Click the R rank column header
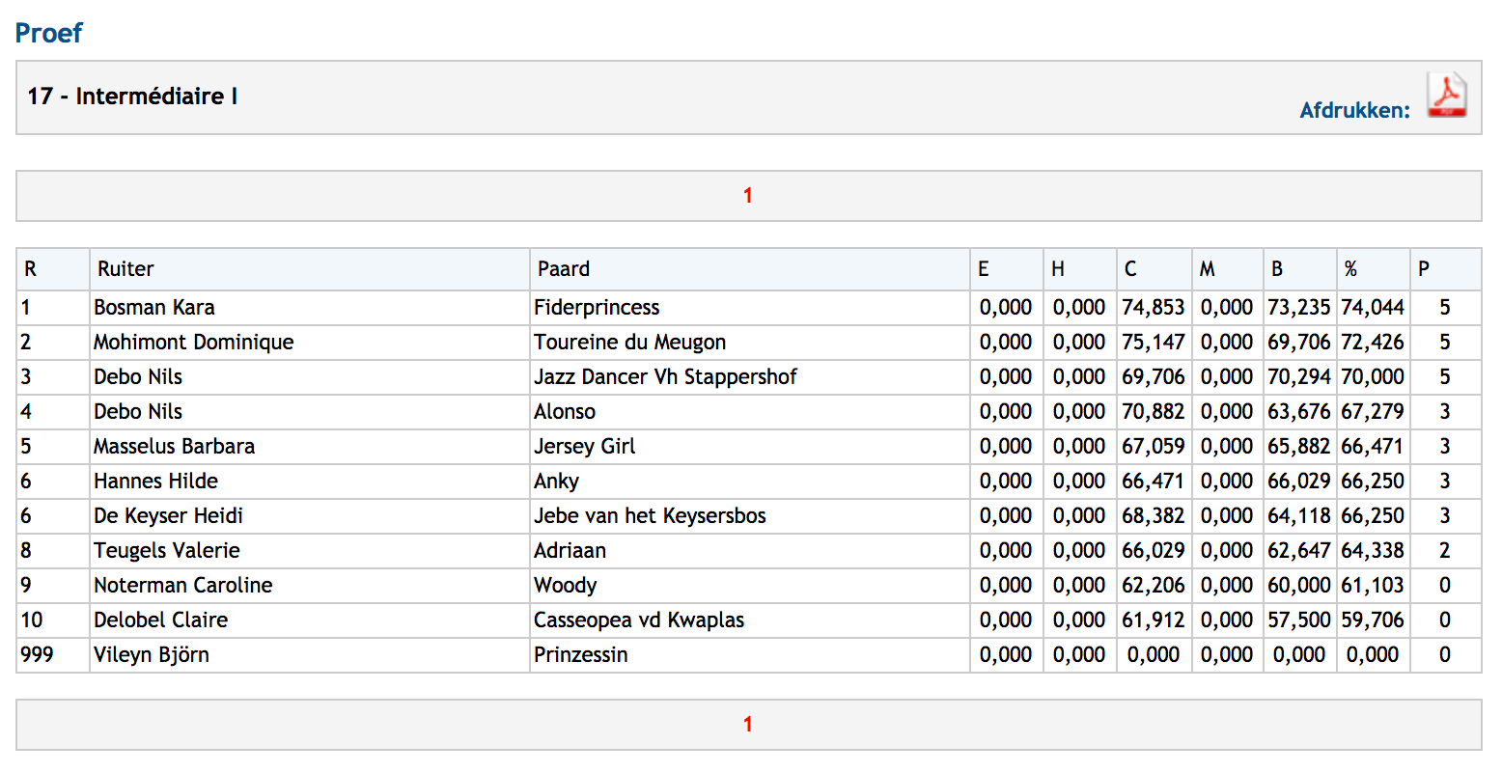This screenshot has height=772, width=1502. 31,269
